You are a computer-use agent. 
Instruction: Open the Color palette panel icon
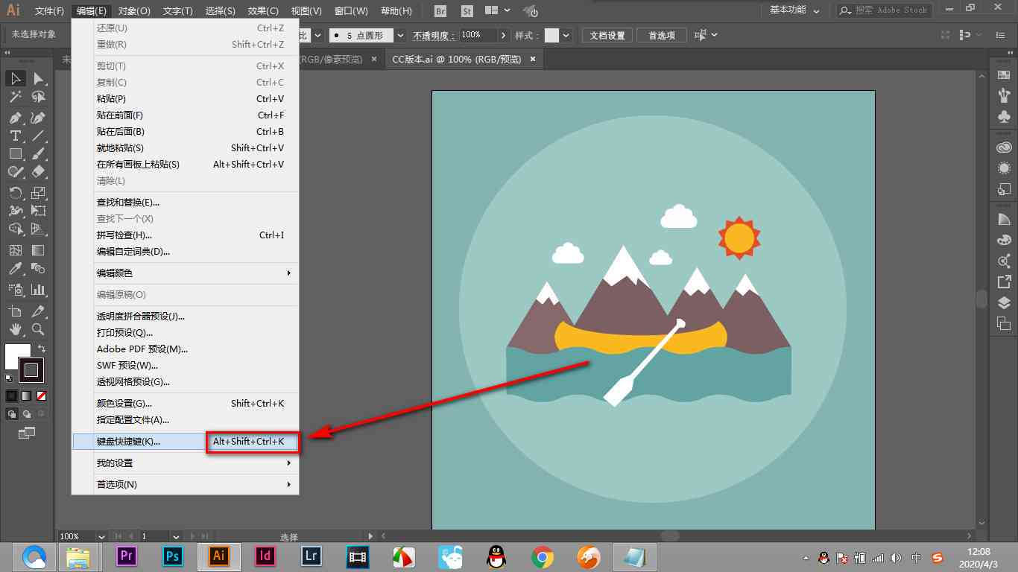click(1003, 241)
